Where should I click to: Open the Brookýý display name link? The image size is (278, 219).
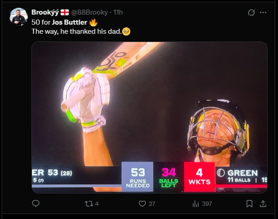(x=45, y=12)
